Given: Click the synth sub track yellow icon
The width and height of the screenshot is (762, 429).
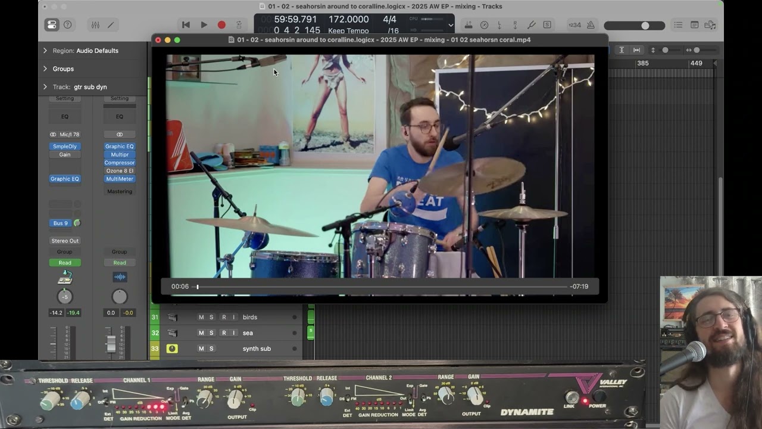Looking at the screenshot, I should [x=172, y=349].
